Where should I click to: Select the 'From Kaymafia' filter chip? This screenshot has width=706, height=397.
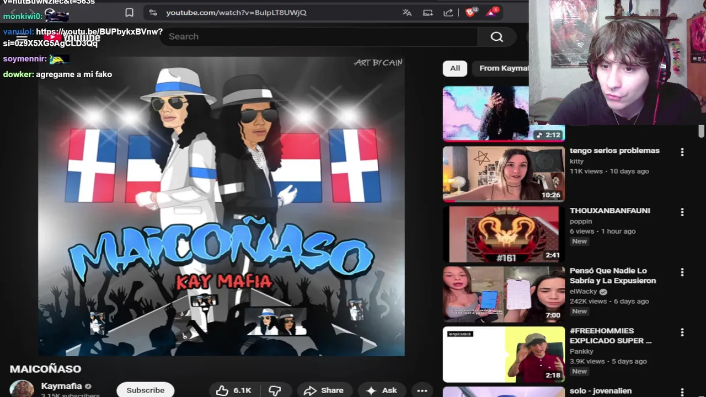point(501,68)
